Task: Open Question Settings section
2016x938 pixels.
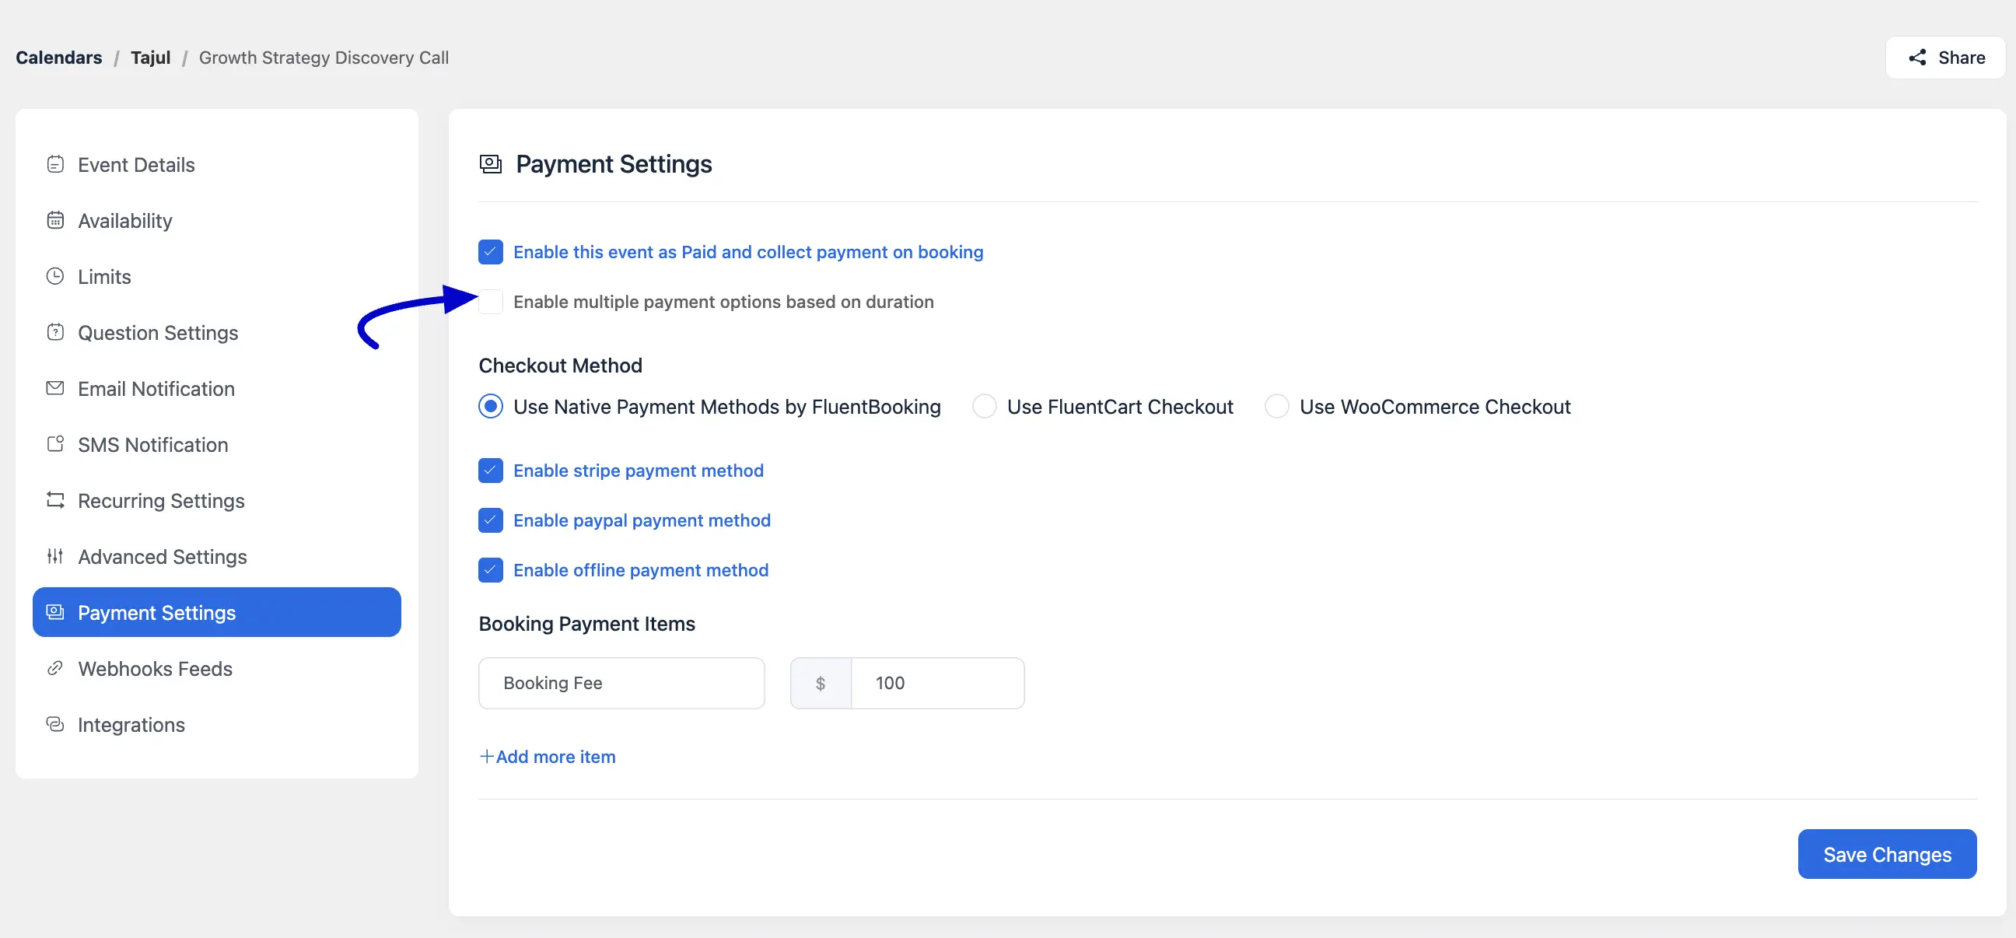Action: [217, 332]
